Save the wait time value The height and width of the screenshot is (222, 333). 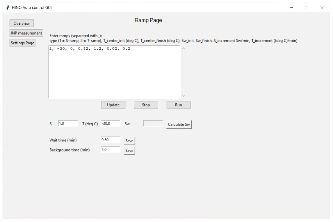click(129, 141)
